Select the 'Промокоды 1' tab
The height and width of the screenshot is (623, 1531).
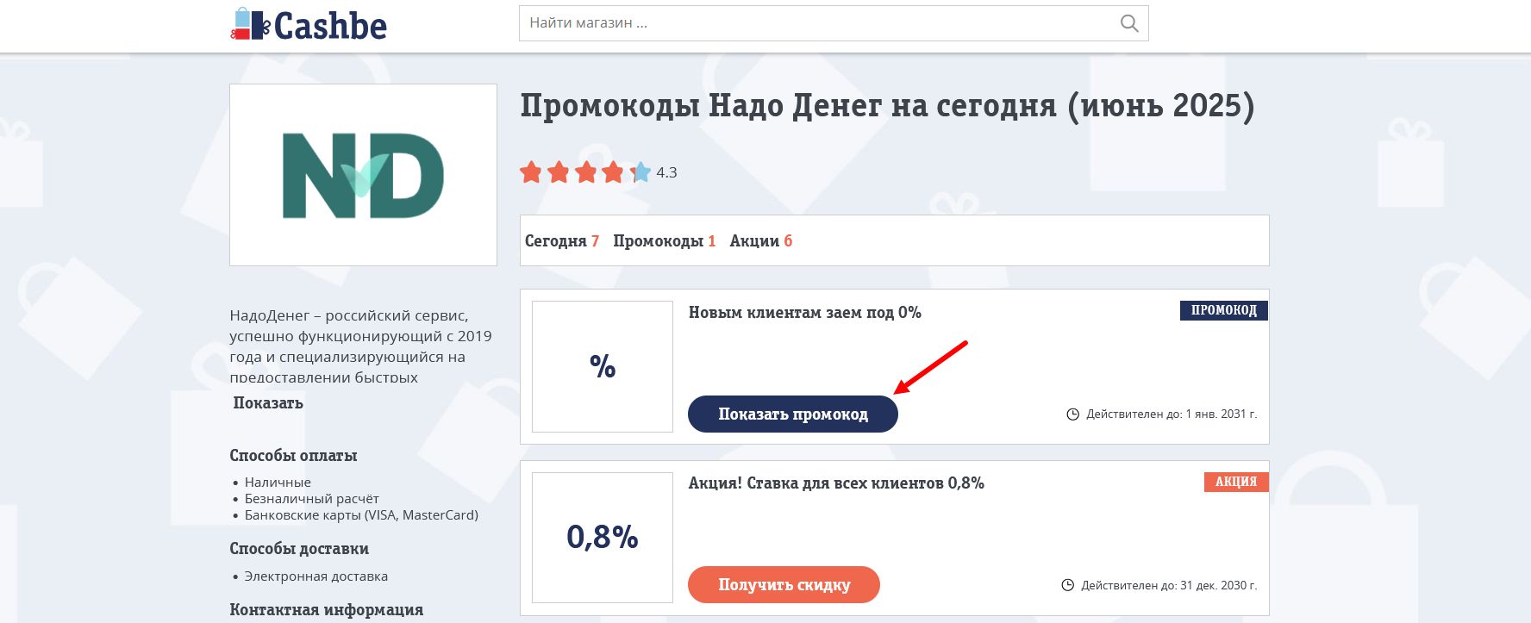click(665, 241)
